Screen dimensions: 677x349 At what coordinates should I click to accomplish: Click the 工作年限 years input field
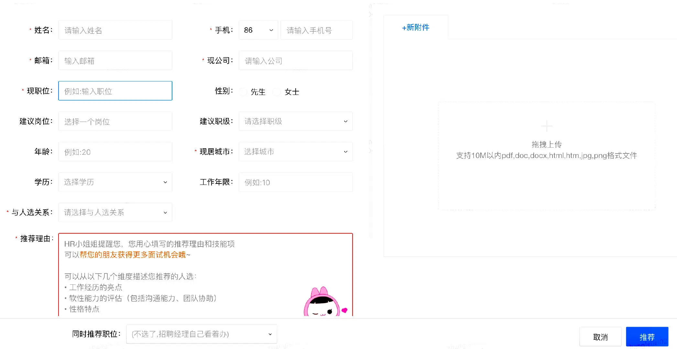point(295,182)
